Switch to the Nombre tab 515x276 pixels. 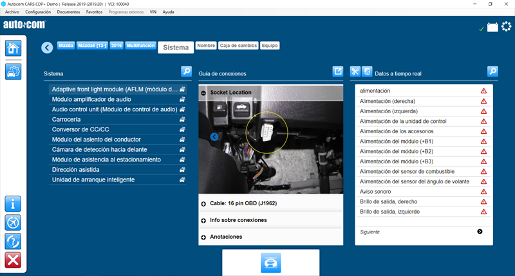(206, 46)
